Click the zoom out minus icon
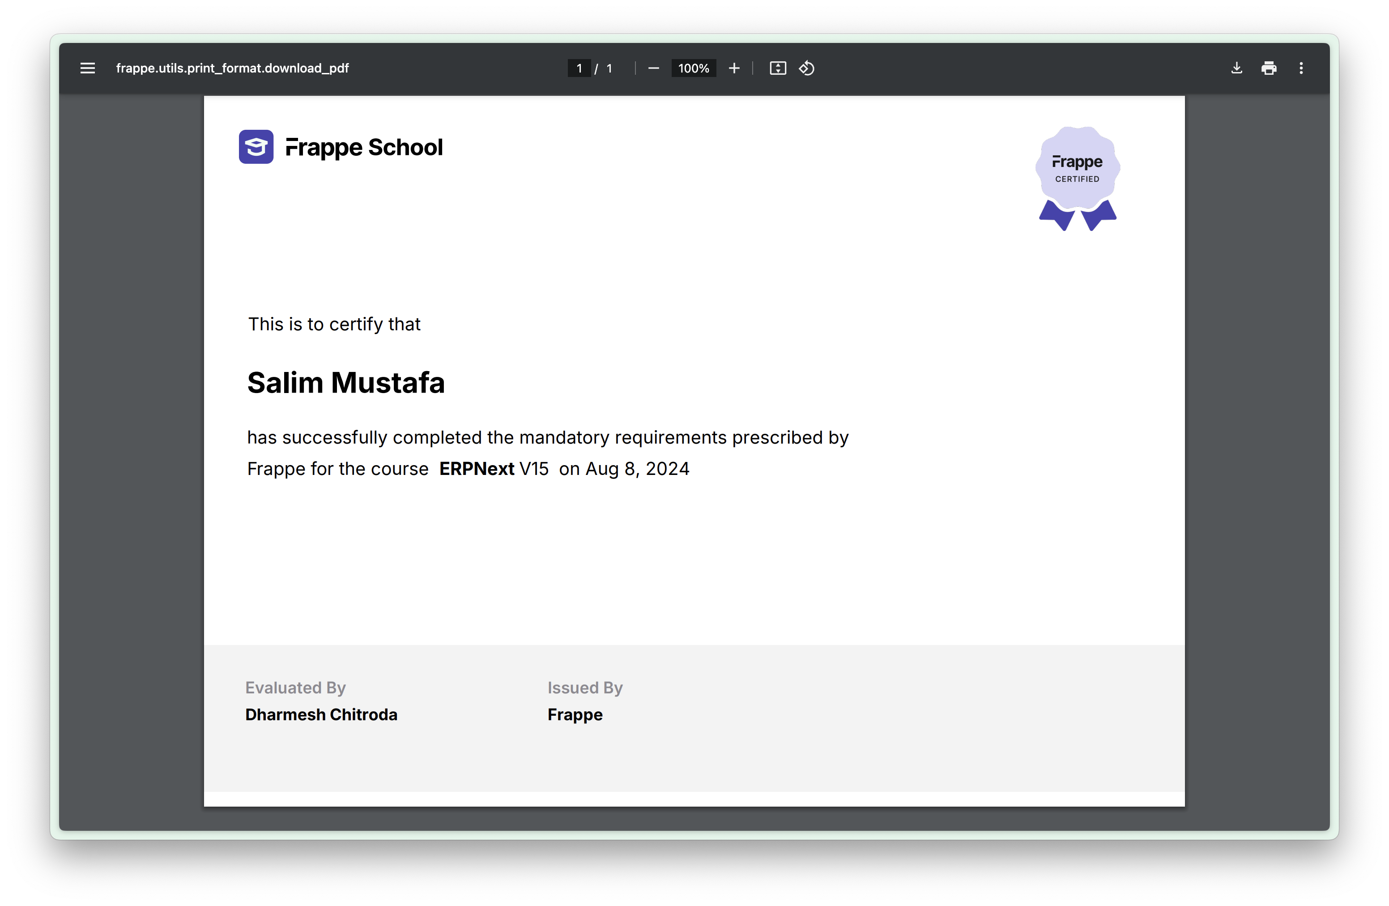 (654, 68)
